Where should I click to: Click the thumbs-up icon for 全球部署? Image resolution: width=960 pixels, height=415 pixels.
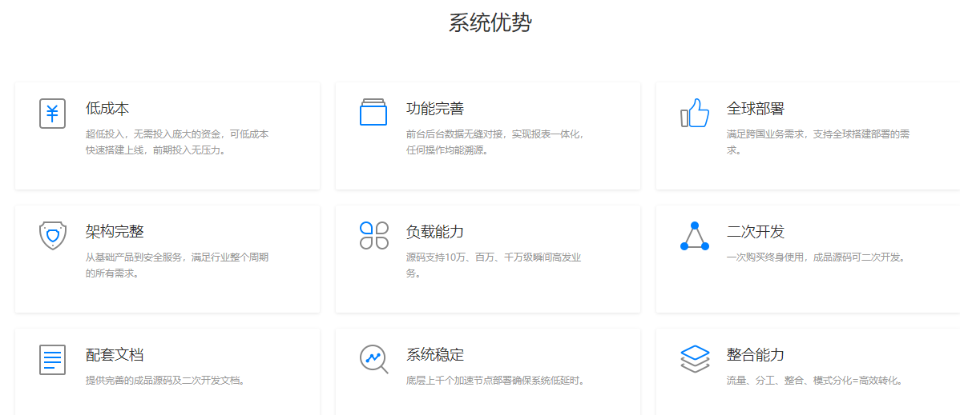[x=695, y=114]
